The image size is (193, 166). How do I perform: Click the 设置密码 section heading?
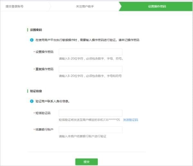coord(36,30)
